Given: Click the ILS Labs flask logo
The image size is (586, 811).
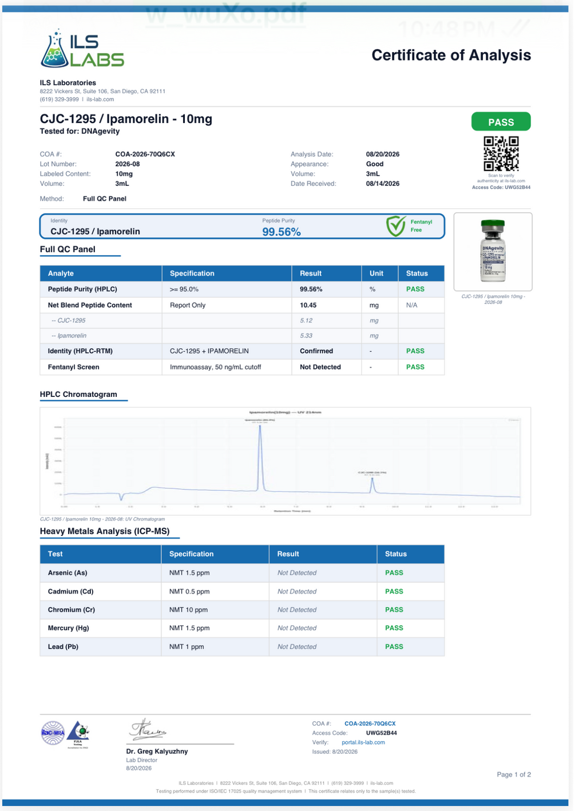Looking at the screenshot, I should [x=82, y=49].
